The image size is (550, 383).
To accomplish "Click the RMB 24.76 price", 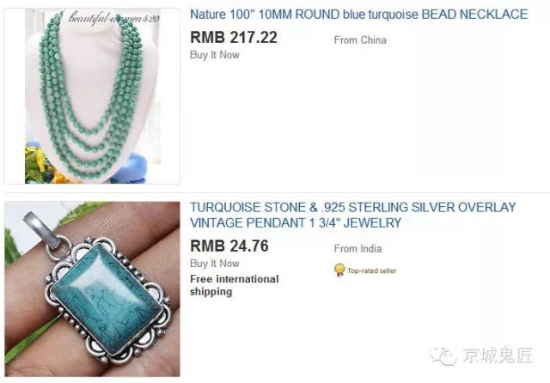I will [229, 246].
